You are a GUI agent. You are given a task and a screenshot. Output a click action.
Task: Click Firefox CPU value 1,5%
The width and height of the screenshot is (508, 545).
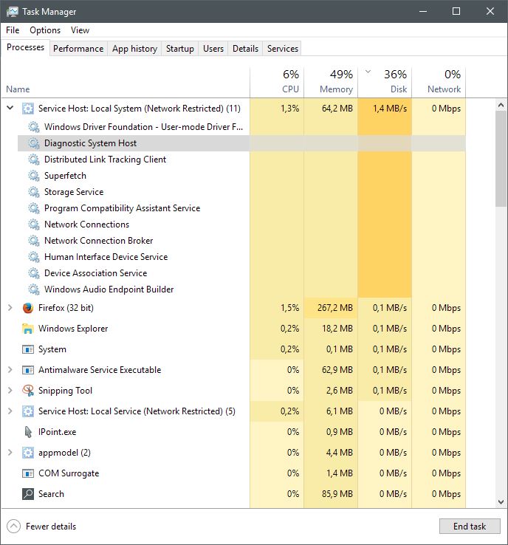point(289,308)
